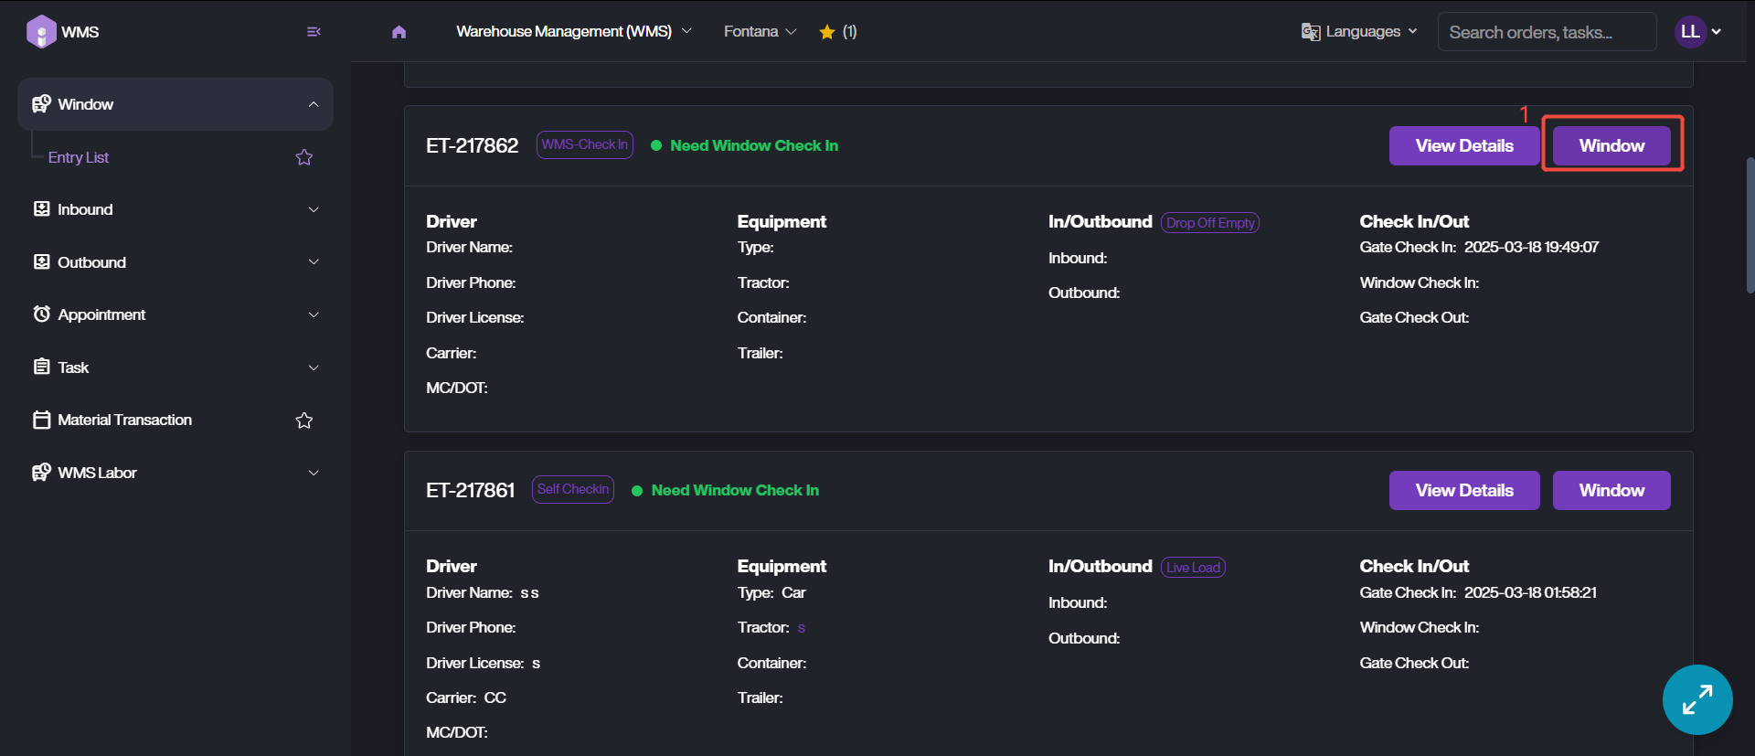Collapse the sidebar using the menu icon
Viewport: 1755px width, 756px height.
click(x=314, y=32)
